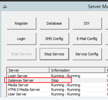The image size is (108, 100).
Task: Click Login Server 'Running - Running' status
Action: coord(65,76)
